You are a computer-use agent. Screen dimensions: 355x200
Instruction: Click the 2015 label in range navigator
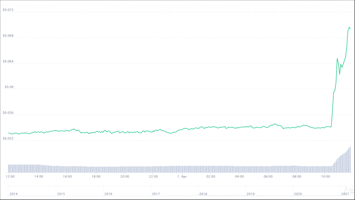tap(61, 194)
